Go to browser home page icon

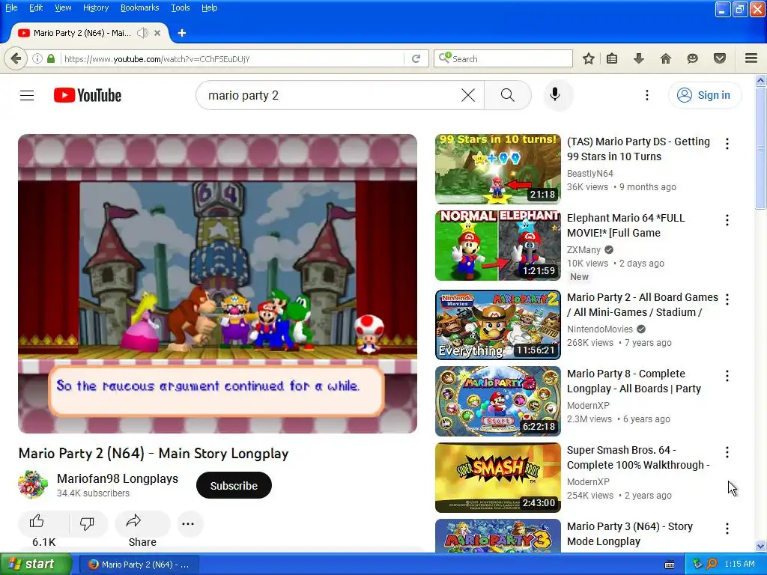coord(666,58)
